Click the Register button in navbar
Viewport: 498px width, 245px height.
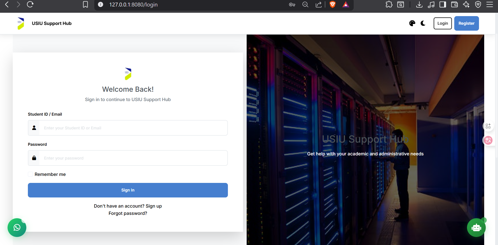tap(466, 23)
